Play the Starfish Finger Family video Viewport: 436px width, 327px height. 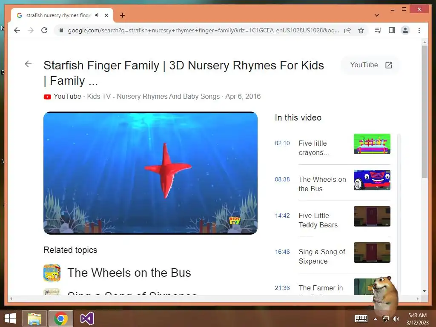pyautogui.click(x=150, y=173)
